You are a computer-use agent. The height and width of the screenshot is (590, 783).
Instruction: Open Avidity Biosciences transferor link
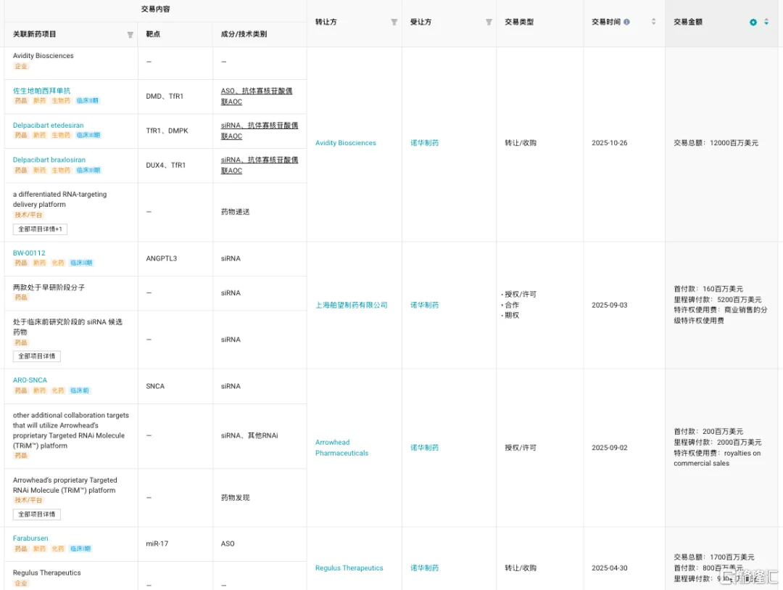(346, 143)
